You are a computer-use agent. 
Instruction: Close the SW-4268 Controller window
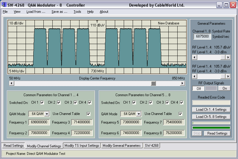click(x=233, y=5)
